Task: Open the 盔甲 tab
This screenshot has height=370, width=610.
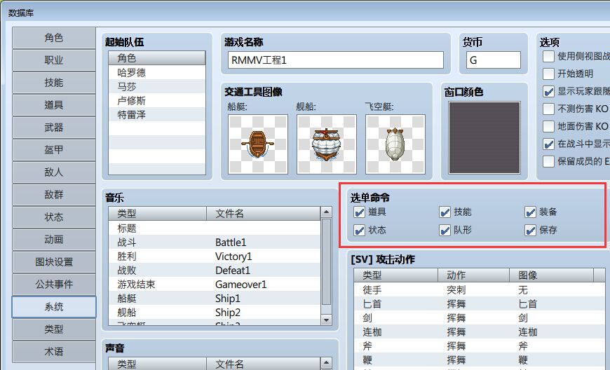Action: (x=54, y=150)
